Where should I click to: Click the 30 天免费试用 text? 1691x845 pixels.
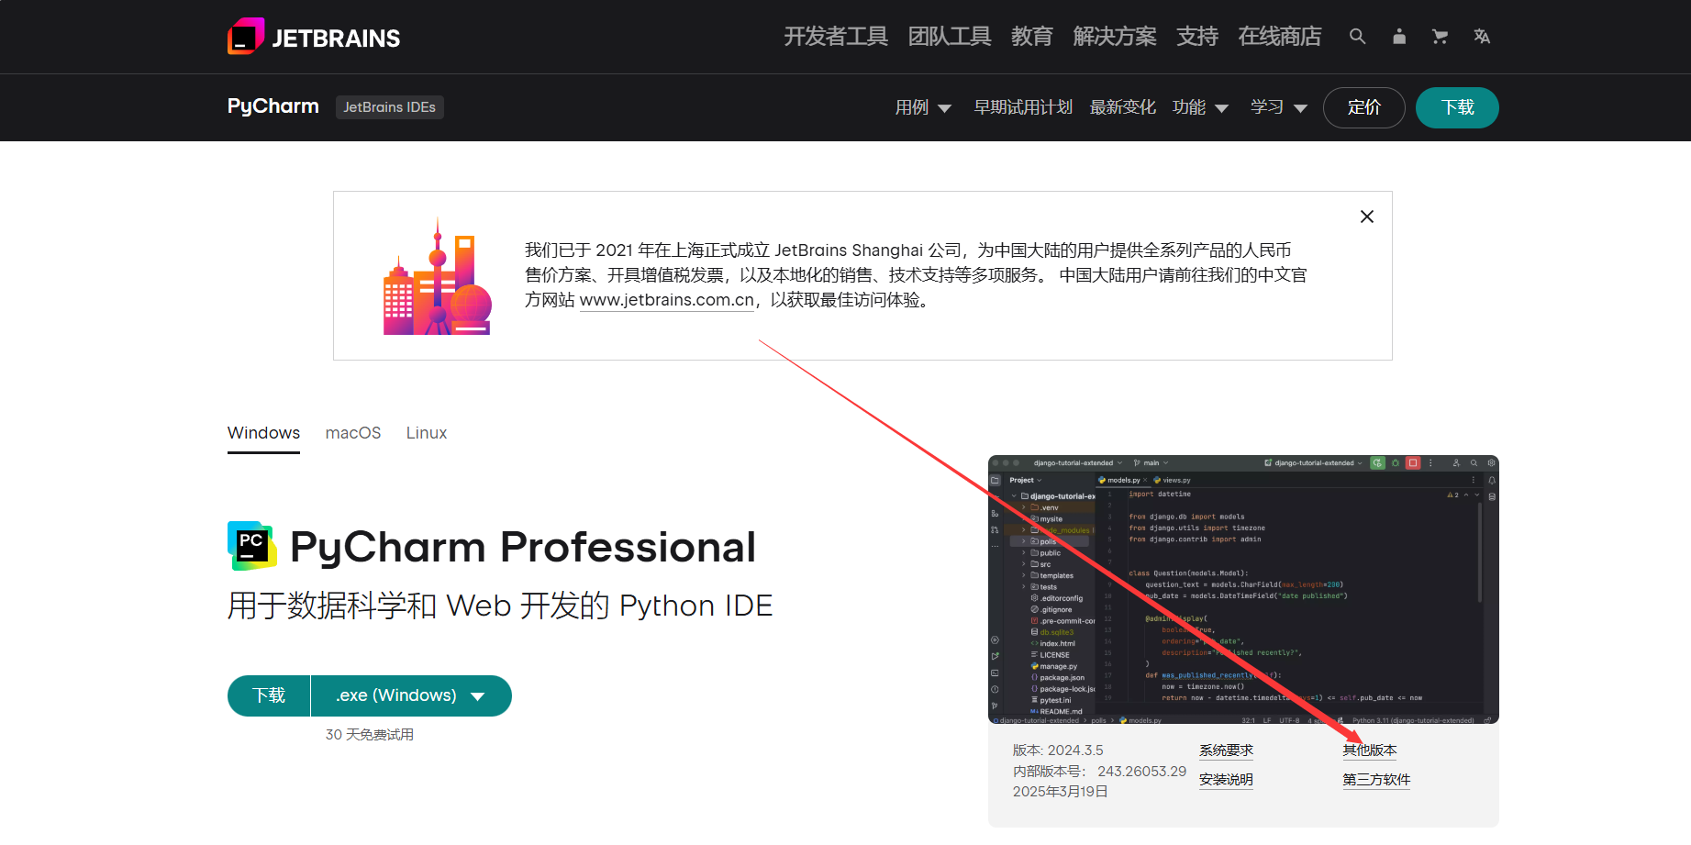pos(370,735)
